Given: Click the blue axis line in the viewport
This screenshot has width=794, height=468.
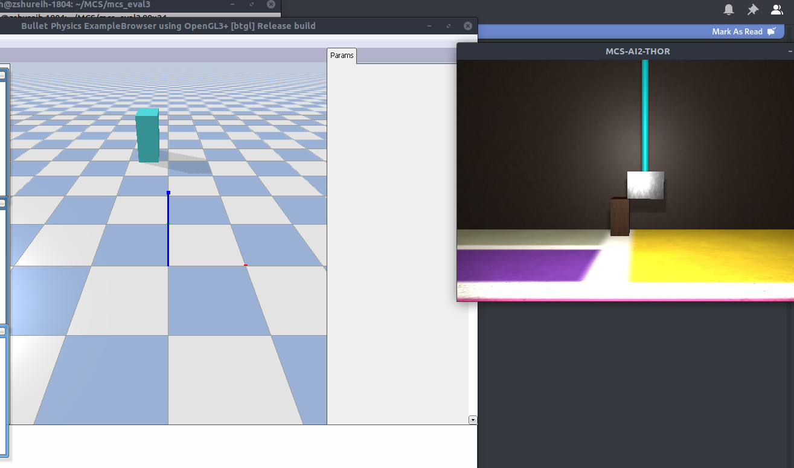Looking at the screenshot, I should tap(168, 229).
